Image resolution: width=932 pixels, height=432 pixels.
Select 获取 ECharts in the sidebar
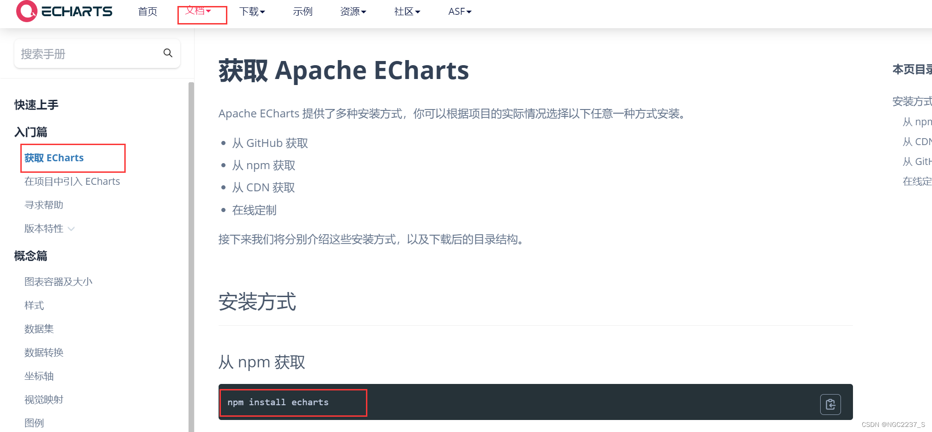(x=54, y=158)
